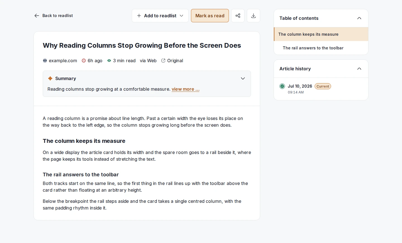Click 'The rail answers to the toolbar' article heading

(81, 175)
